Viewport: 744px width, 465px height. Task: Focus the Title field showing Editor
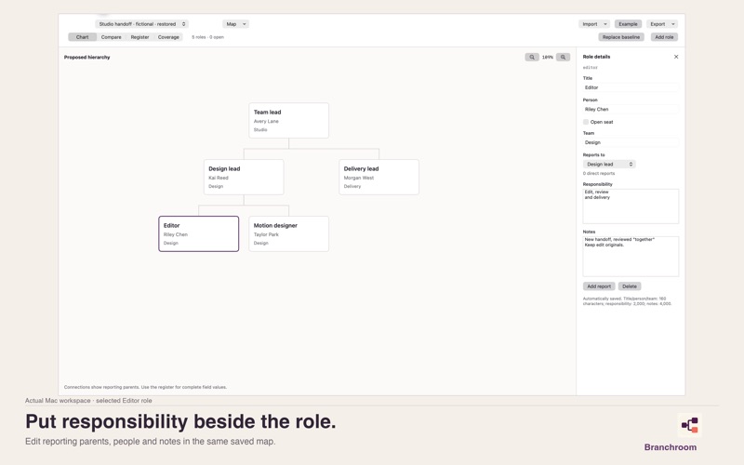[x=631, y=87]
